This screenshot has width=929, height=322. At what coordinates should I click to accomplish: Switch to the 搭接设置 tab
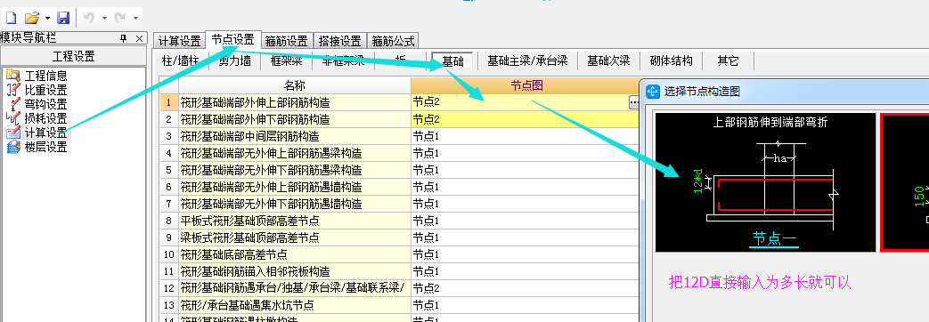click(339, 41)
